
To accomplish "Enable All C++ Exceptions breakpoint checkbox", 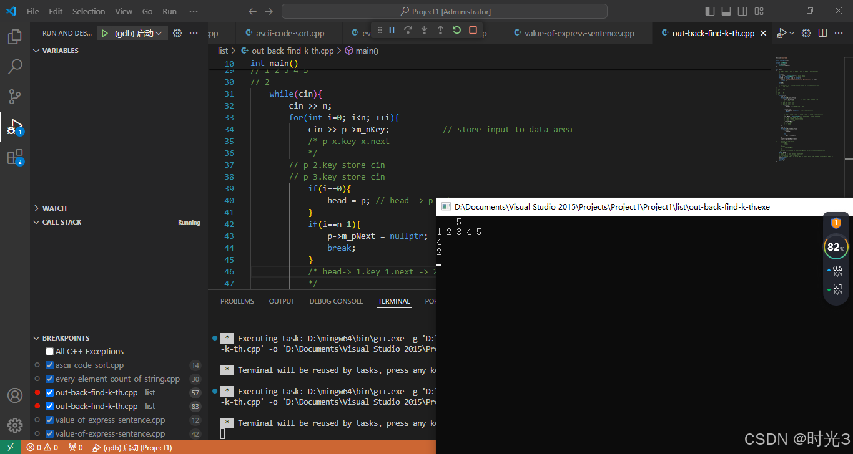I will (x=50, y=351).
